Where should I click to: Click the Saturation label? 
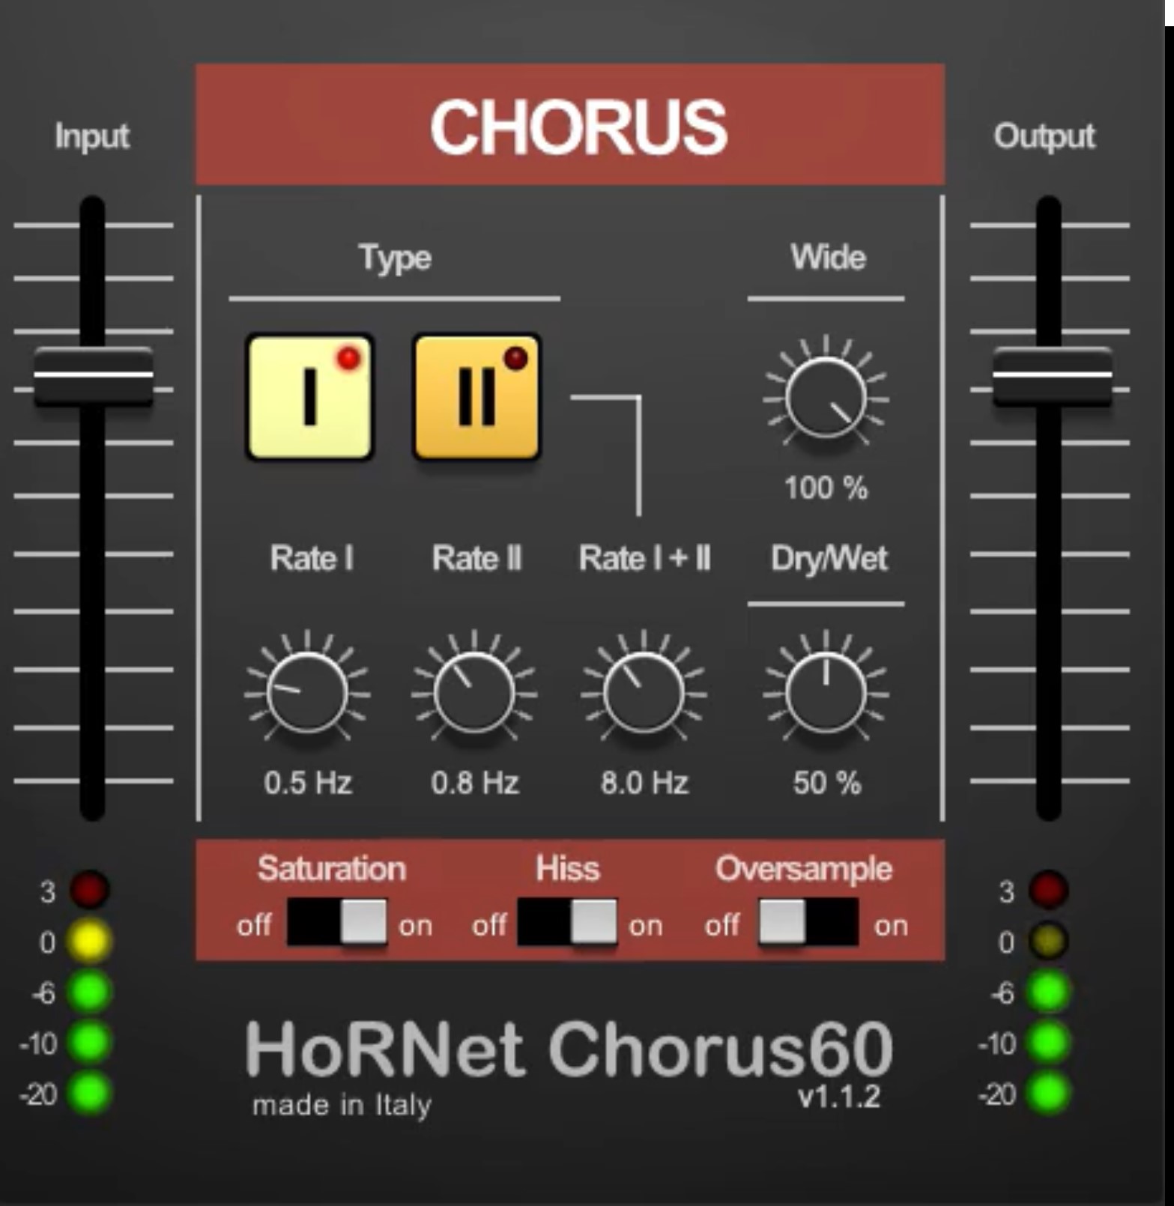click(332, 869)
